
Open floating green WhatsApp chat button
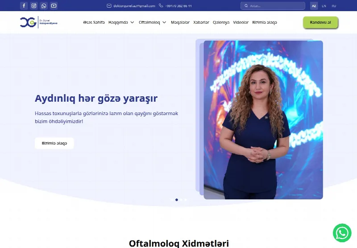click(342, 233)
